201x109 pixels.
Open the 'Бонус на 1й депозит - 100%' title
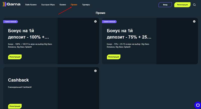click(x=28, y=34)
